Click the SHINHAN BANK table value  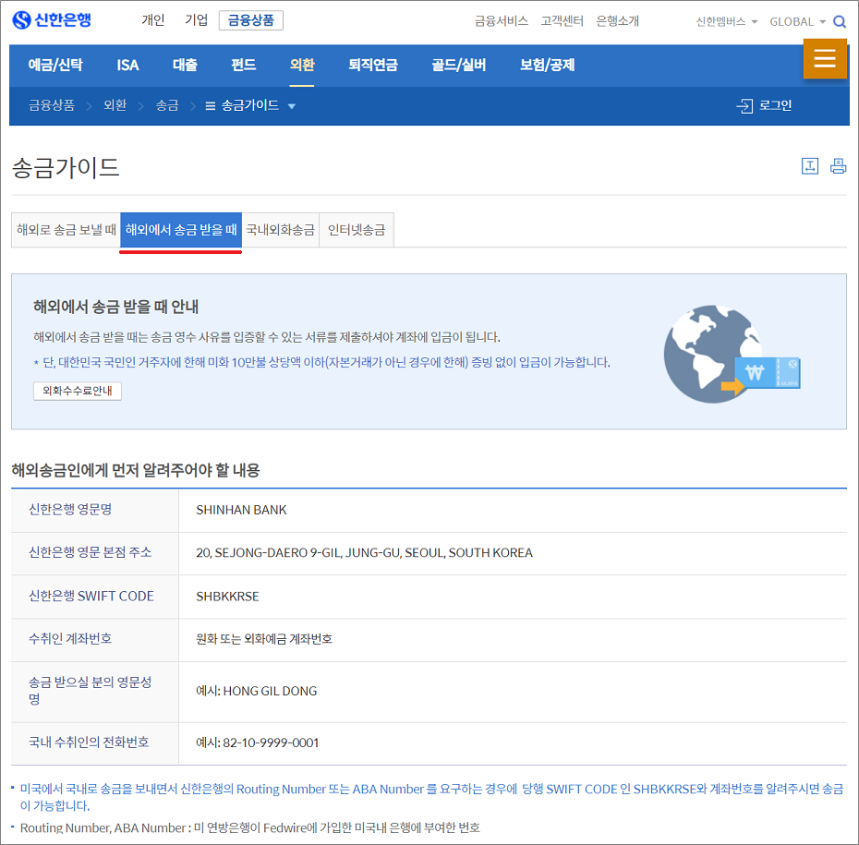tap(241, 510)
